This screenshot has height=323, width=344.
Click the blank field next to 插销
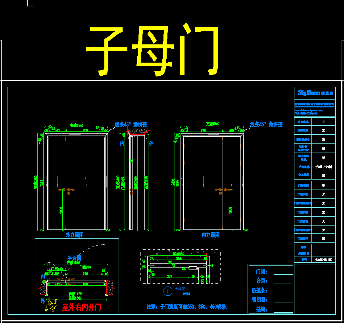tap(283, 310)
